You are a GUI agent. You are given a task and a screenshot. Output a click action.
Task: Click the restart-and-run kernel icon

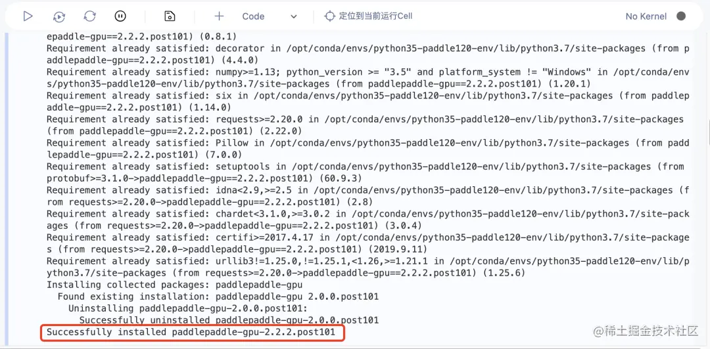(x=59, y=16)
